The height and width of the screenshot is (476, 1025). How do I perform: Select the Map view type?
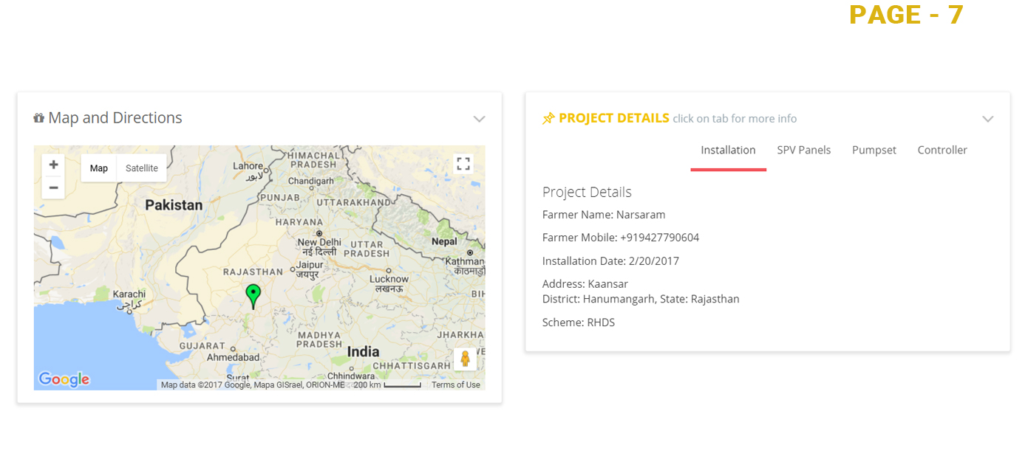coord(99,168)
